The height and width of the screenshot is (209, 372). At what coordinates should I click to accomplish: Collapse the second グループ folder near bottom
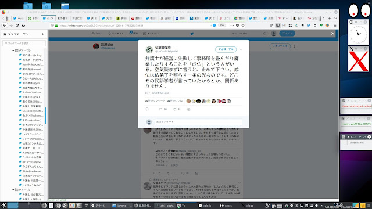tap(13, 190)
